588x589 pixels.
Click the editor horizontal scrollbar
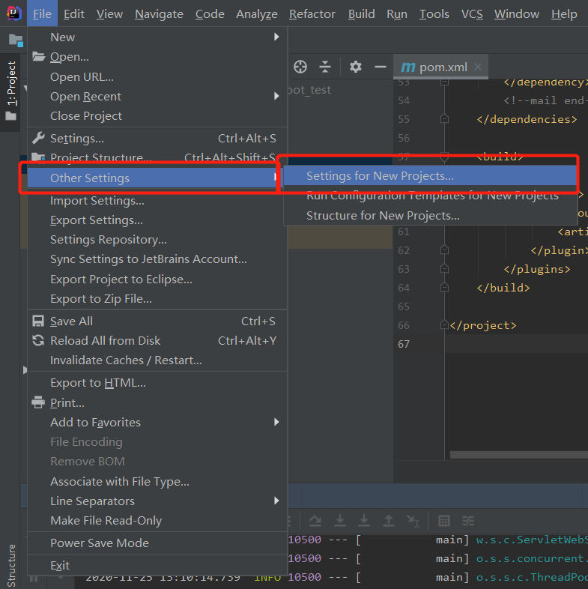tap(518, 455)
